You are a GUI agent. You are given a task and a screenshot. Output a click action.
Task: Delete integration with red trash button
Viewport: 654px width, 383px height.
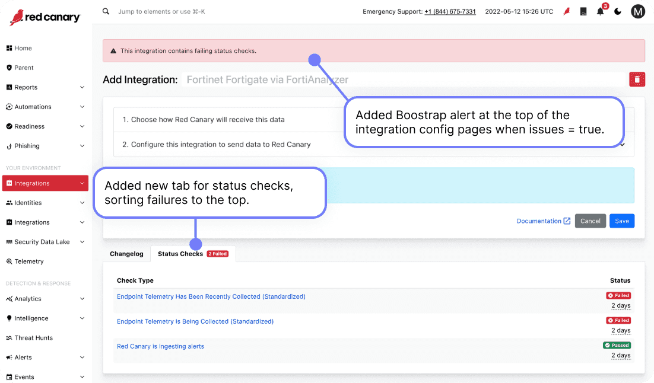[x=637, y=79]
